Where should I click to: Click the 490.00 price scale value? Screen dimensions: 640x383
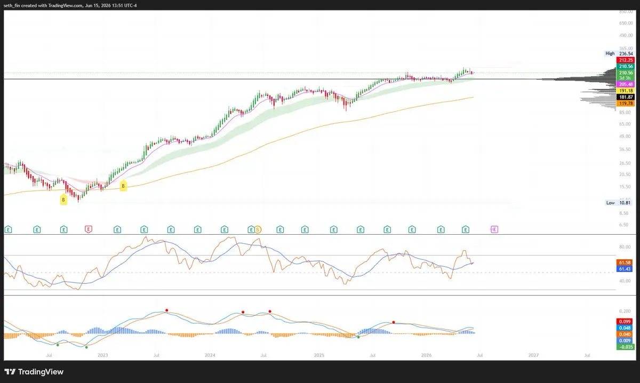click(626, 36)
